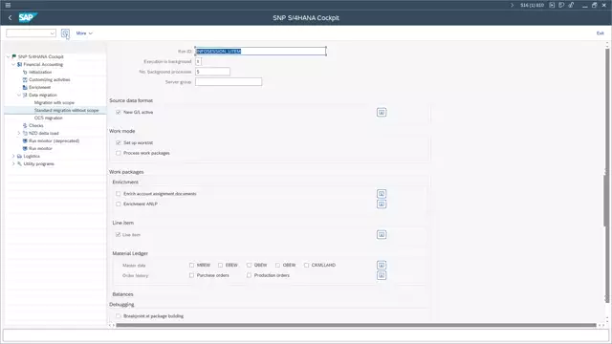Open the hamburger menu in the title bar
This screenshot has width=612, height=344.
tap(8, 5)
